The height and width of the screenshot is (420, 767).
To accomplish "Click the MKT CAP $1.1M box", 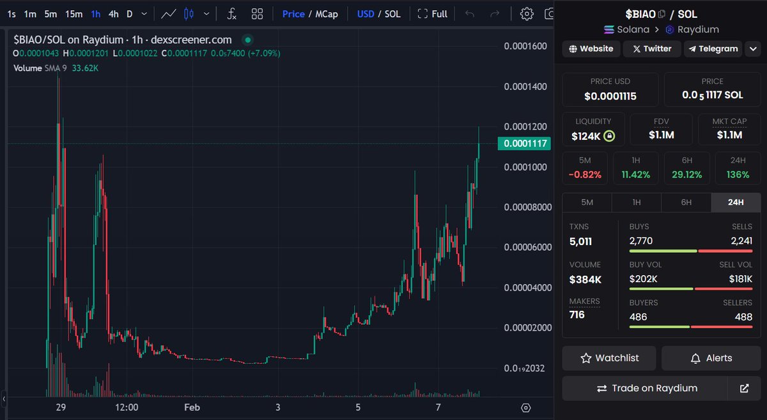I will (729, 129).
